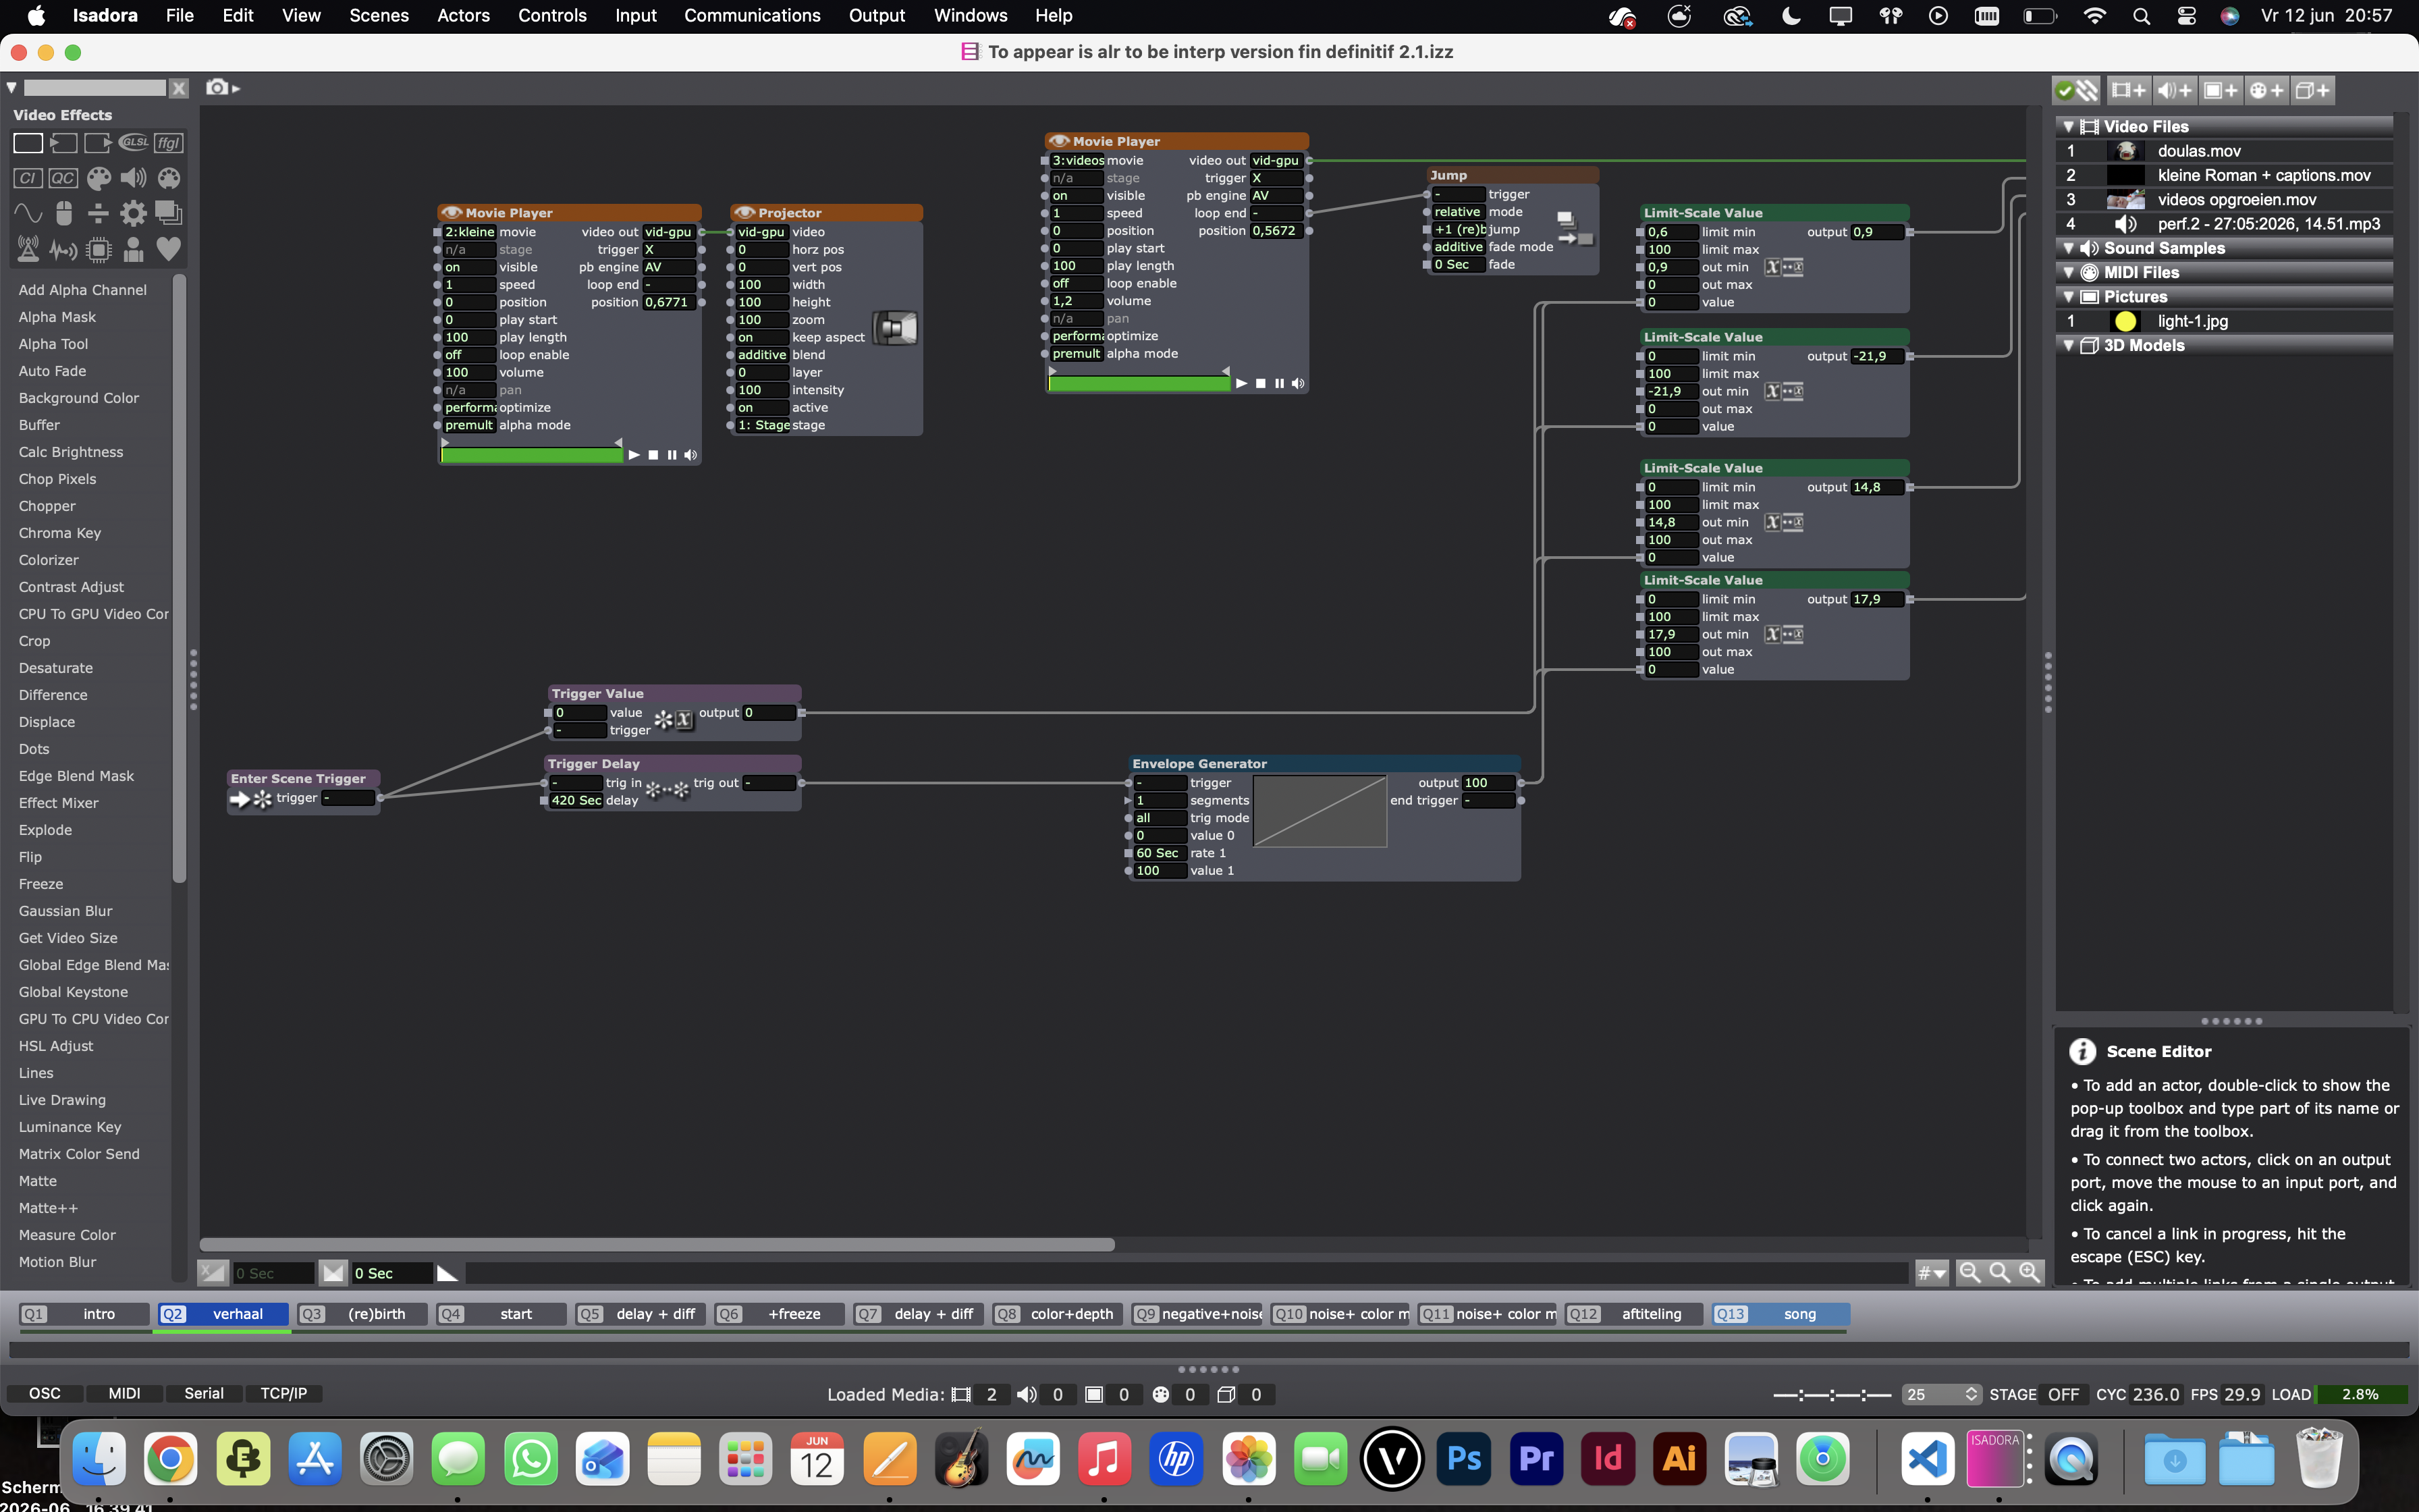Select the calculation divide-sign group
Image resolution: width=2419 pixels, height=1512 pixels.
tap(98, 213)
